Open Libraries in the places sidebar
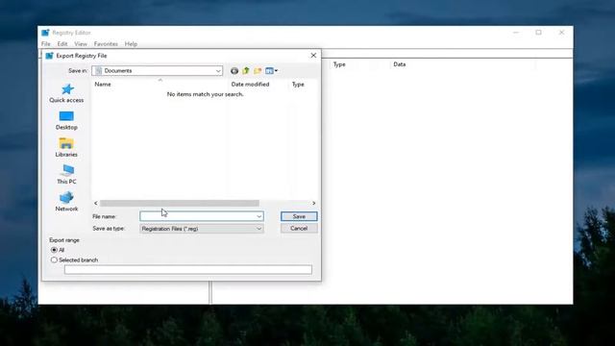 coord(66,147)
